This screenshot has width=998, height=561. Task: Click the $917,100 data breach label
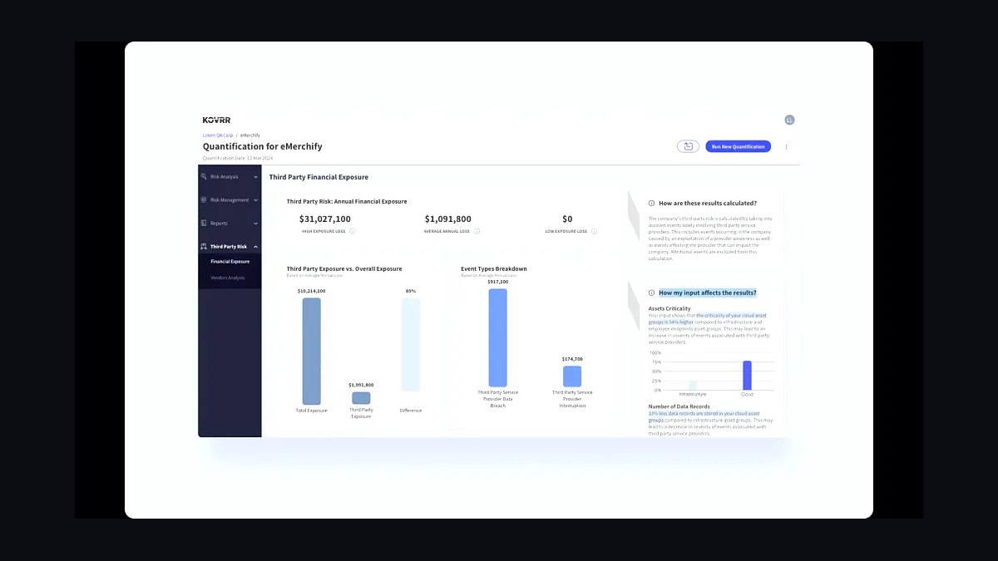pyautogui.click(x=497, y=282)
